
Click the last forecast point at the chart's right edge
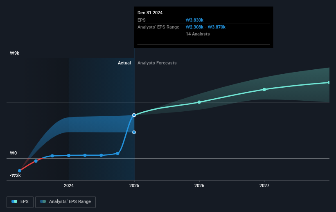tap(329, 82)
